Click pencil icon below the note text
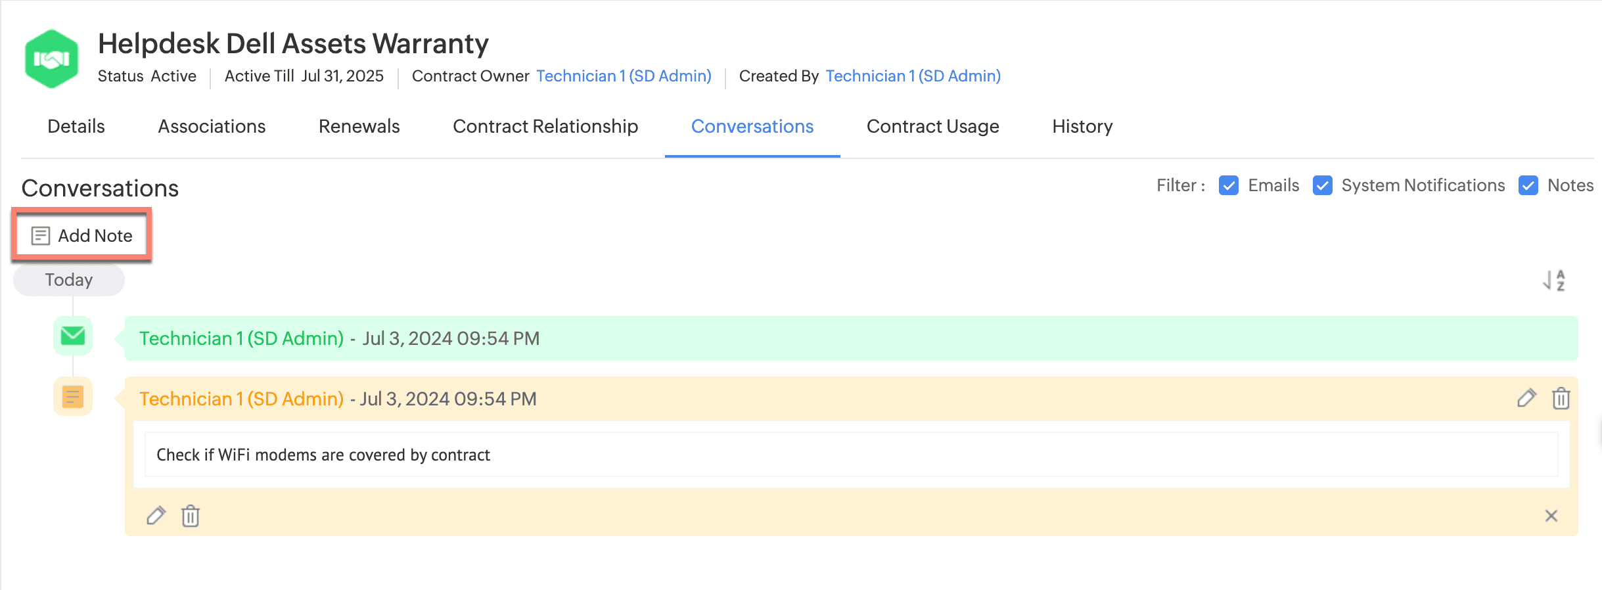1602x590 pixels. [x=156, y=516]
